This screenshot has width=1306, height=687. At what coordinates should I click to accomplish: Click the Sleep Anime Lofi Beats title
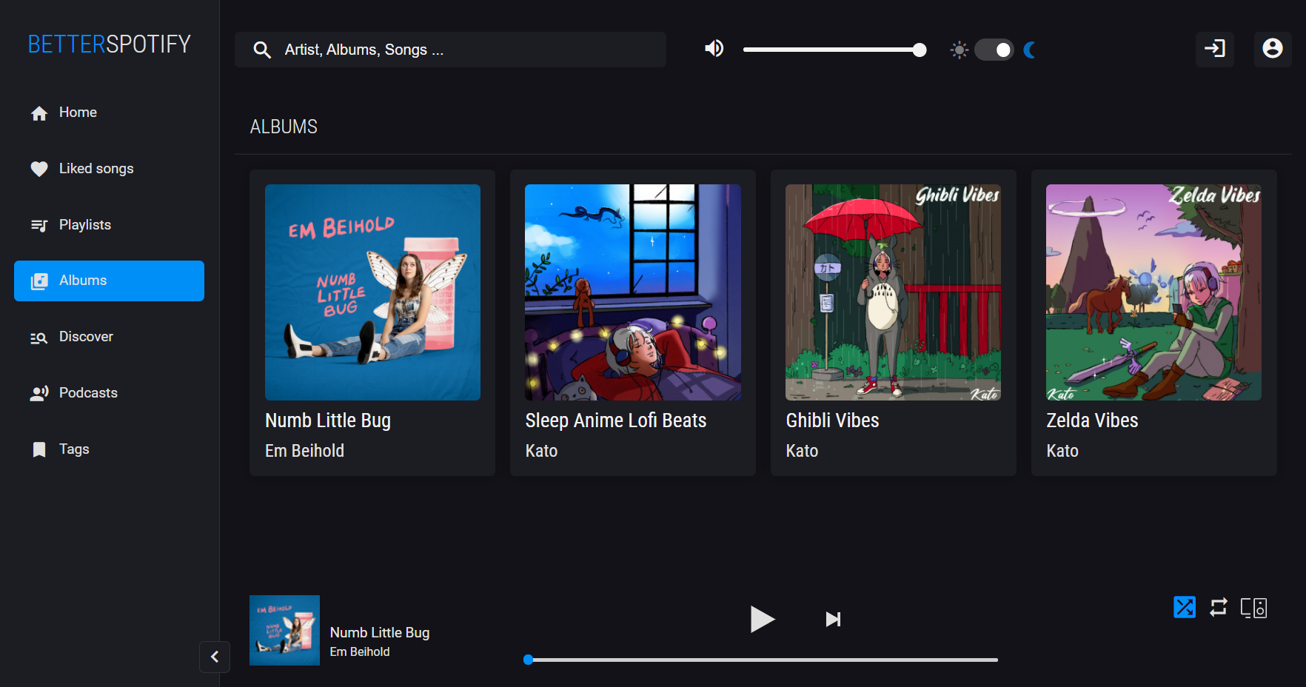pyautogui.click(x=616, y=420)
